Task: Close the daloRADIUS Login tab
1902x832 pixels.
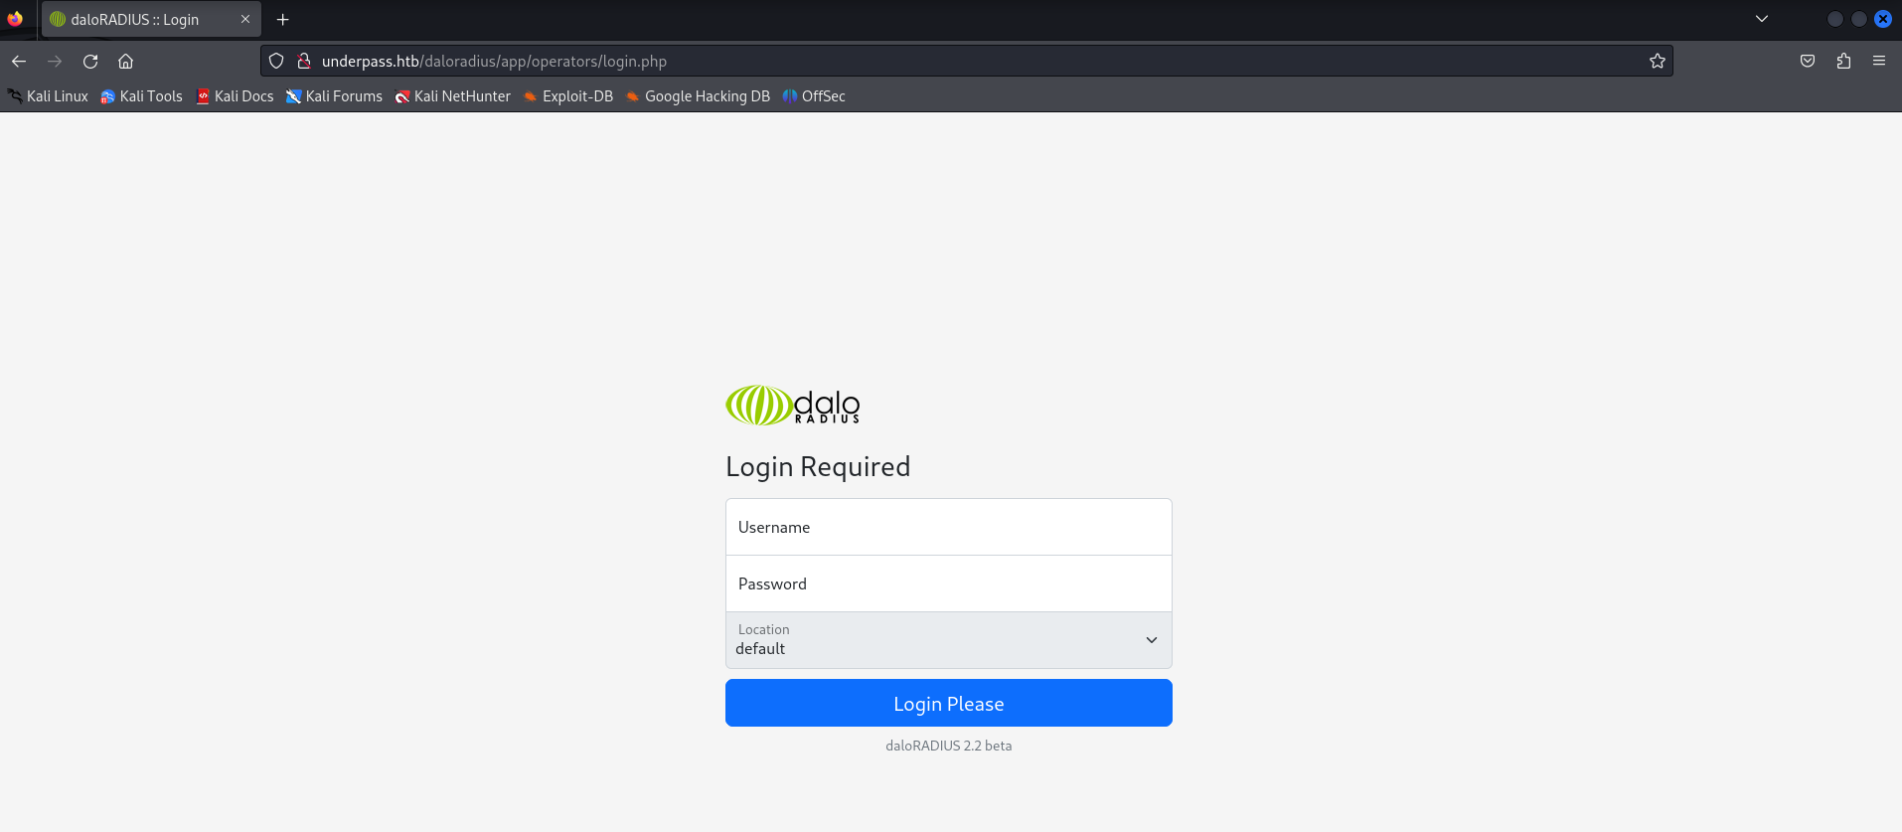Action: pyautogui.click(x=245, y=20)
